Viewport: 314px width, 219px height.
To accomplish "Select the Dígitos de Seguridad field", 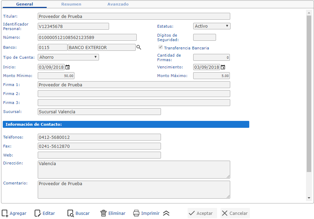I will click(204, 37).
